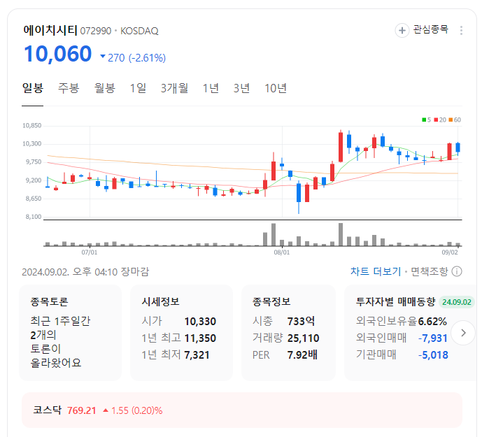The width and height of the screenshot is (482, 437).
Task: Switch to the 월봉 monthly chart tab
Action: (104, 89)
